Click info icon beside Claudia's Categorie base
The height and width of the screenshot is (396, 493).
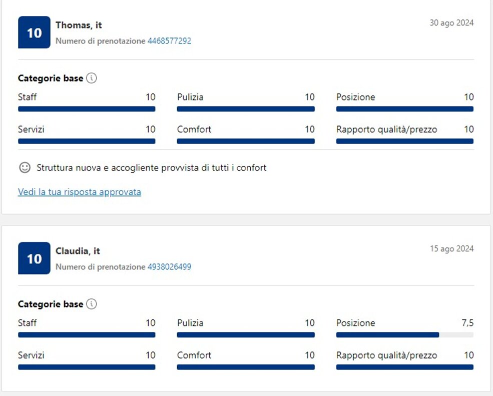pyautogui.click(x=91, y=304)
